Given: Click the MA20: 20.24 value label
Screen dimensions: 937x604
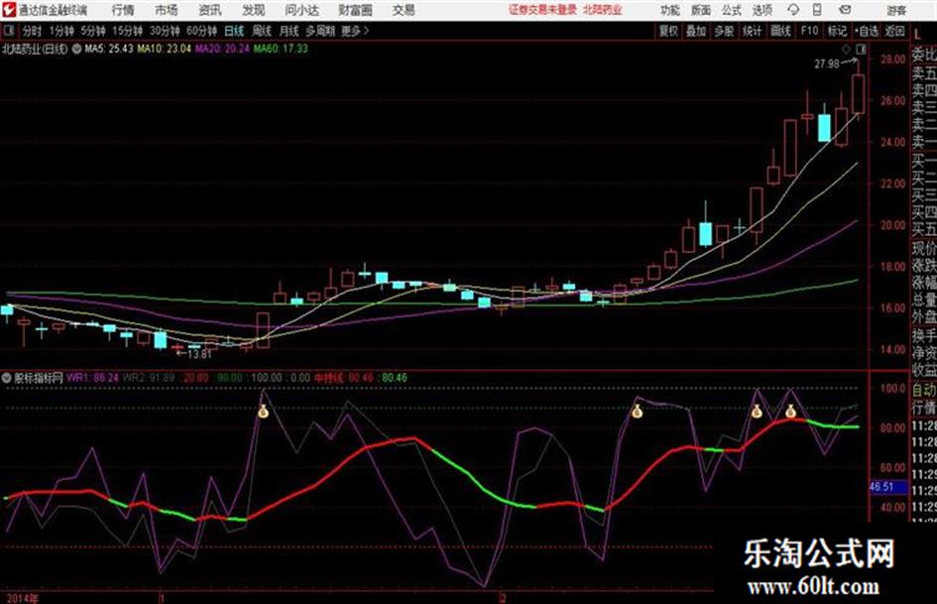Looking at the screenshot, I should 222,49.
